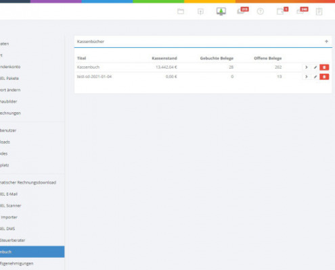335x270 pixels.
Task: Click the 13.442,04 € Kassenstand value
Action: pos(166,67)
